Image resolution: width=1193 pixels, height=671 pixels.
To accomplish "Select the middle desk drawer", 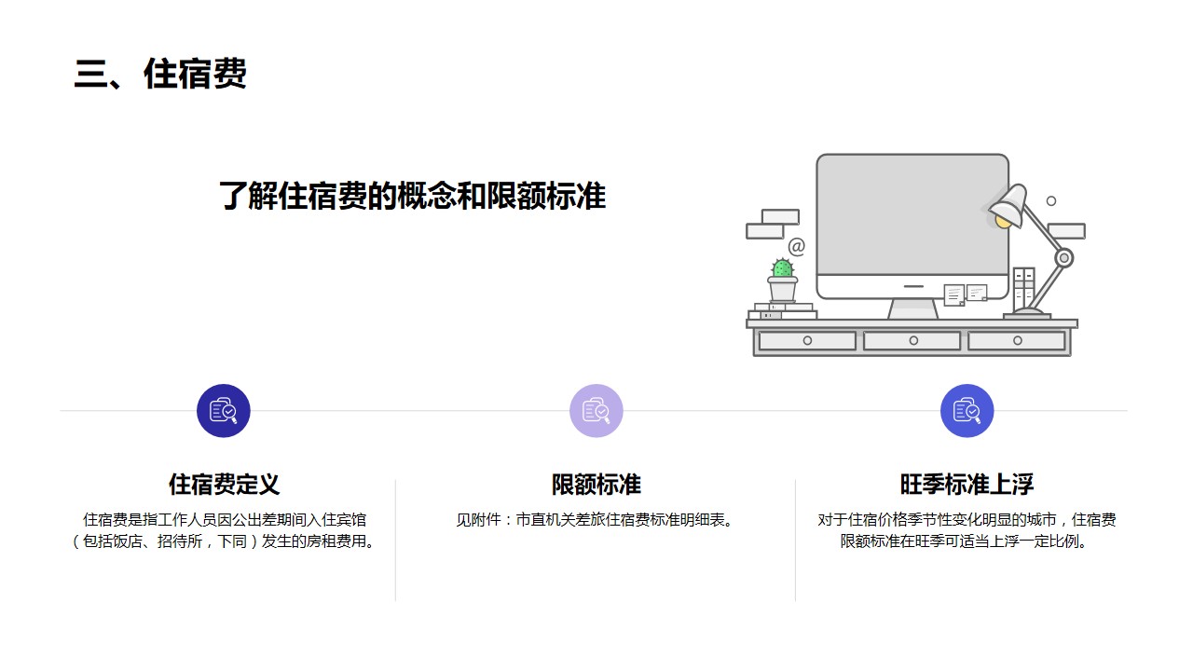I will (x=912, y=341).
